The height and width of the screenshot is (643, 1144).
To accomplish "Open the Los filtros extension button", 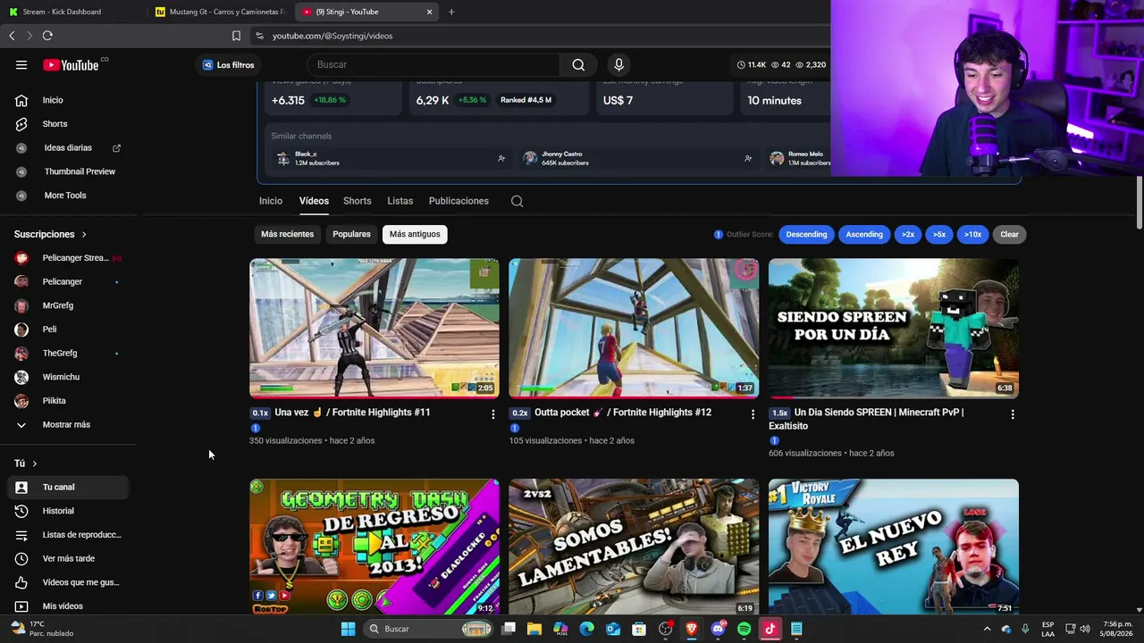I will 229,64.
